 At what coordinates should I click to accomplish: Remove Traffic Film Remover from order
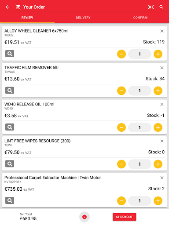tap(162, 68)
